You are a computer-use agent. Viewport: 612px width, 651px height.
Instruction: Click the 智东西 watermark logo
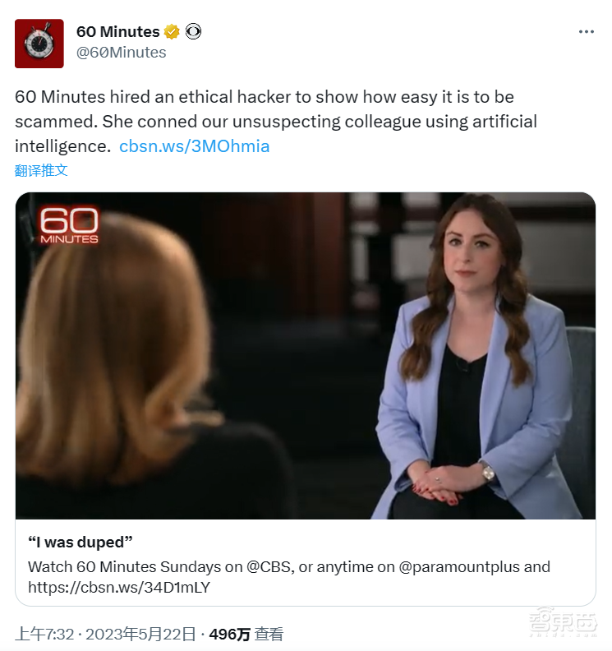point(563,621)
